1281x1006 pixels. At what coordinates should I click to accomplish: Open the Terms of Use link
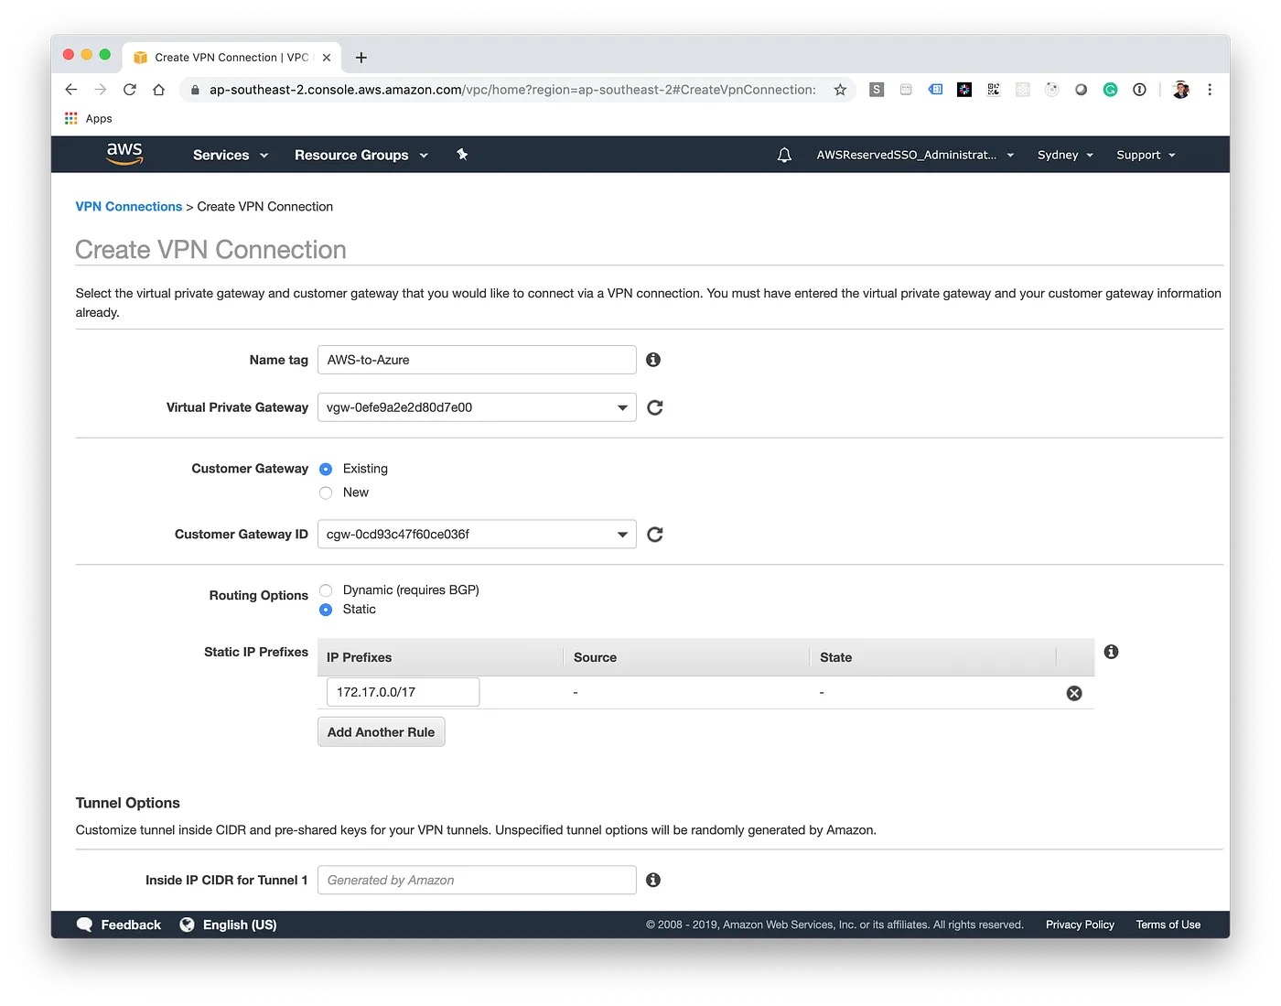[x=1168, y=925]
